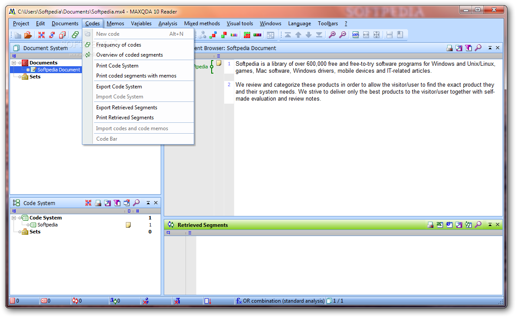Click the table grid toolbar icon
Viewport: 516px width, 317px height.
(x=270, y=35)
